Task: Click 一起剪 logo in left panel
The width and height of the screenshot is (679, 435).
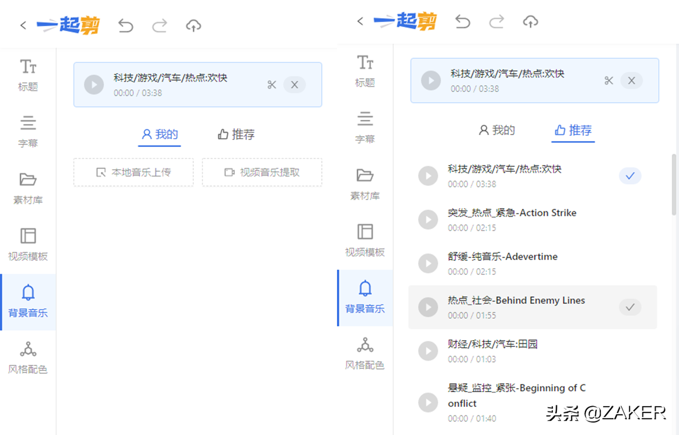Action: point(68,25)
